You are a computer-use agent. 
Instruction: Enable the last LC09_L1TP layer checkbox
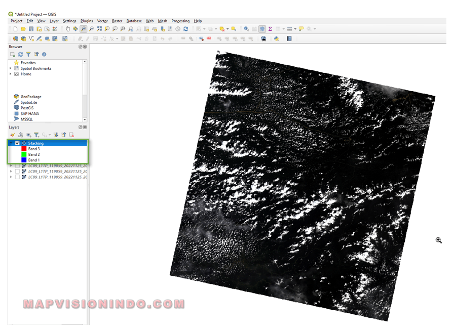18,177
